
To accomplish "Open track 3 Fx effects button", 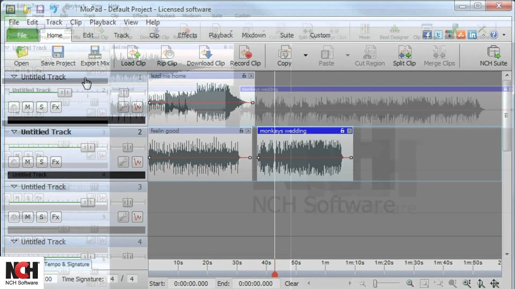I will click(x=56, y=217).
